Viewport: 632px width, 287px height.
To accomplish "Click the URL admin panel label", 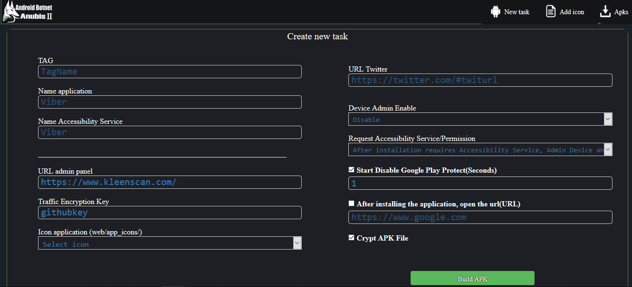I will click(65, 171).
